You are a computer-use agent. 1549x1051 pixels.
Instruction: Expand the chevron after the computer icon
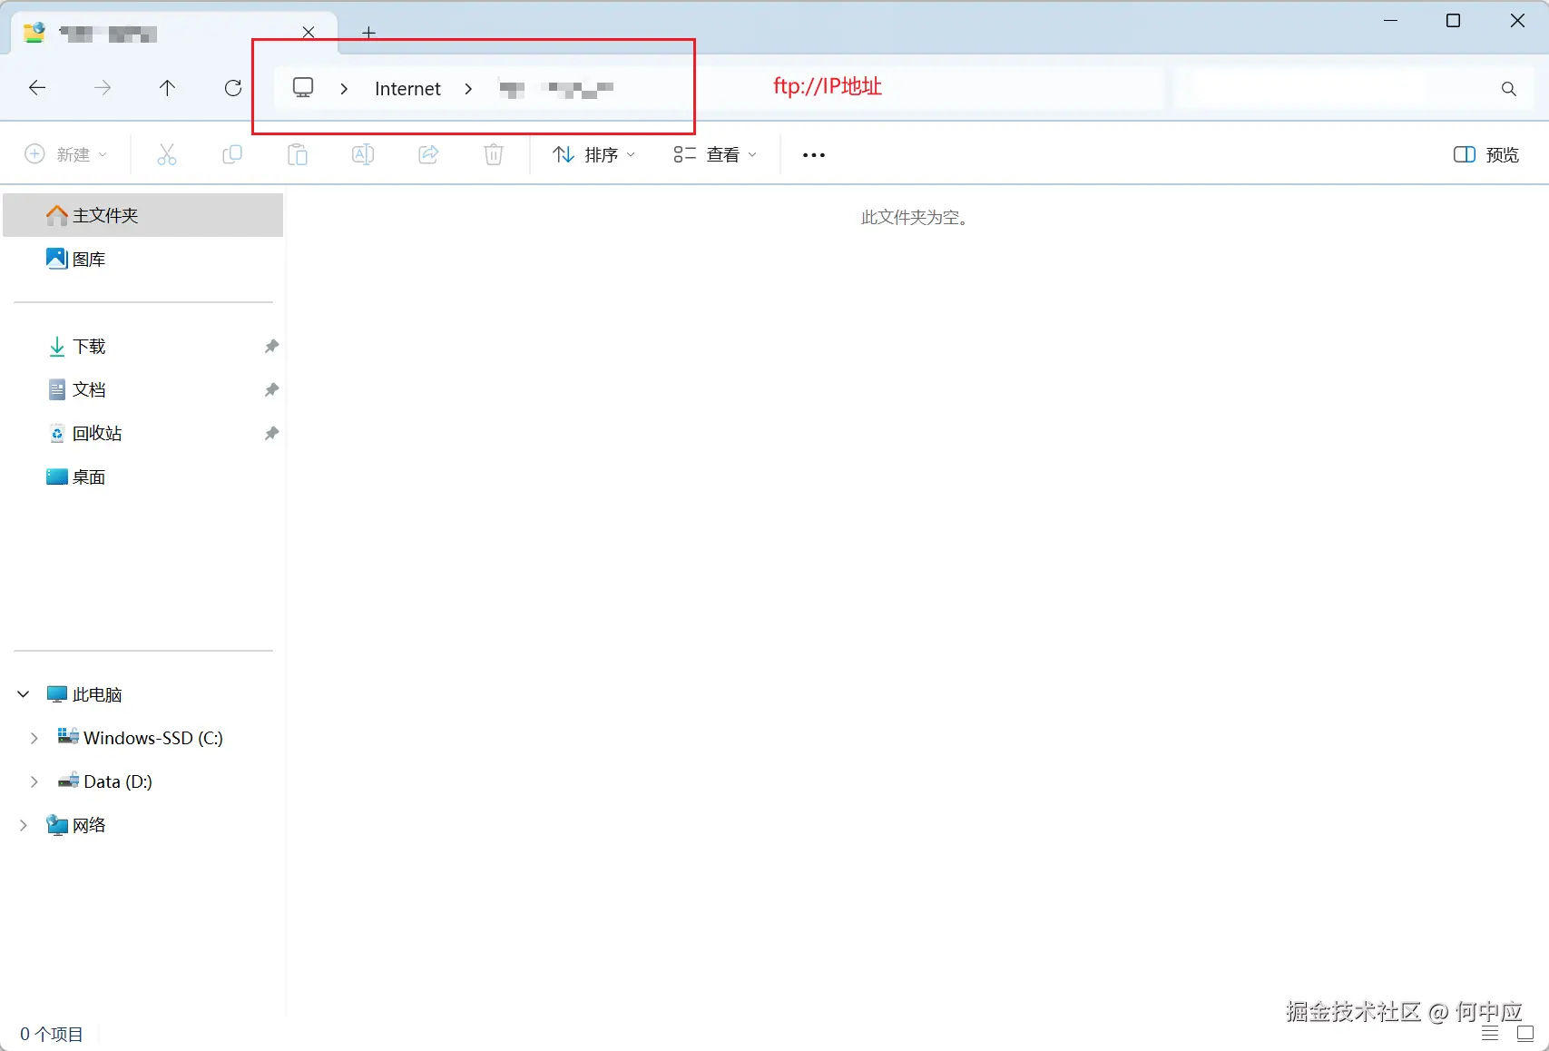[344, 89]
